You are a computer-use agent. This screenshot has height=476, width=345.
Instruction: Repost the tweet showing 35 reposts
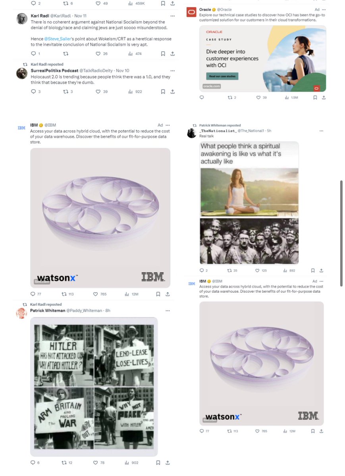click(x=229, y=271)
